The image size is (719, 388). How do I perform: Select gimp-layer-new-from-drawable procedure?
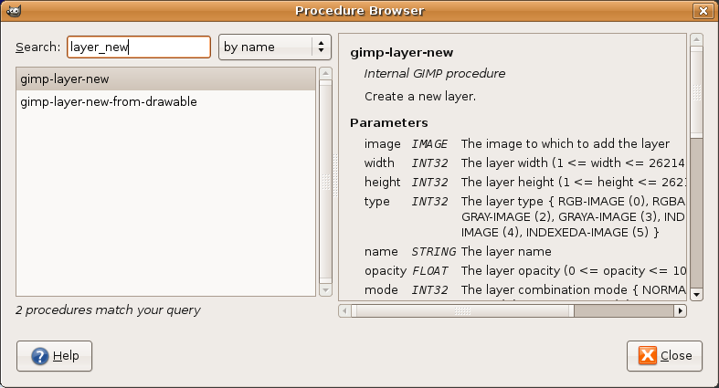pos(165,101)
